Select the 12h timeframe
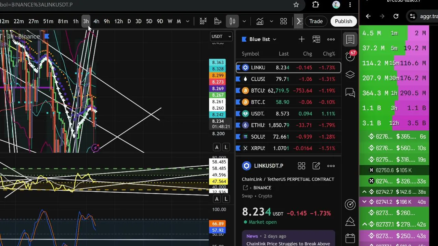This screenshot has width=438, height=246. tap(119, 21)
